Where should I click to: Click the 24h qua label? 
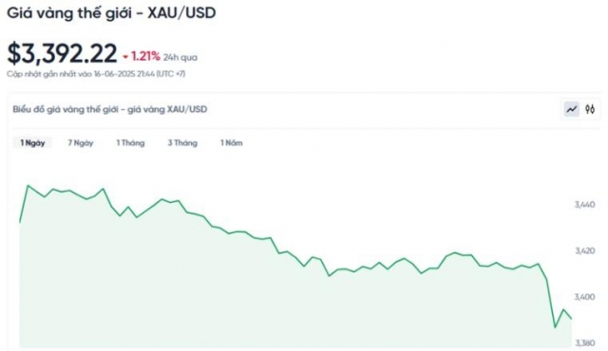click(x=180, y=57)
